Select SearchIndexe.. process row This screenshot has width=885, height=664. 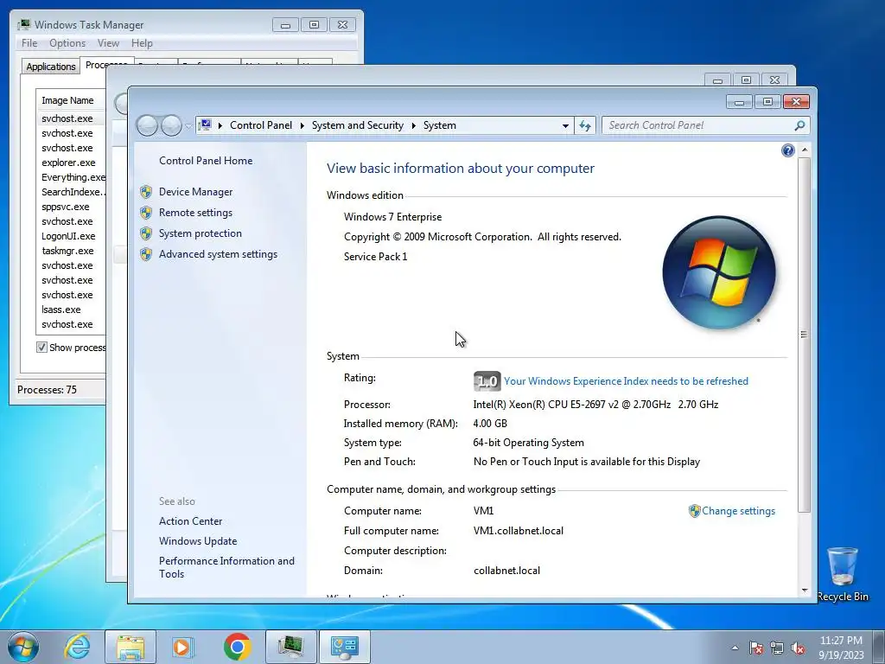[73, 192]
